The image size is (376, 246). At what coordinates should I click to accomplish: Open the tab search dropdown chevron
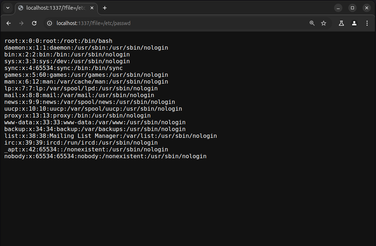coord(8,8)
